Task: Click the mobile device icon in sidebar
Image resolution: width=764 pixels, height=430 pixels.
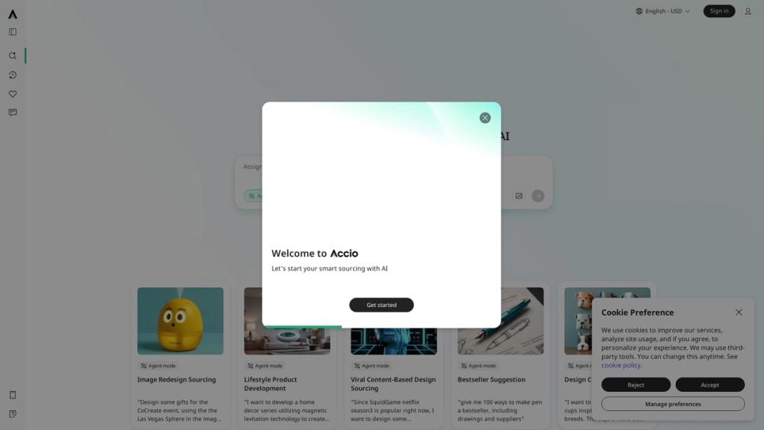Action: coord(13,395)
